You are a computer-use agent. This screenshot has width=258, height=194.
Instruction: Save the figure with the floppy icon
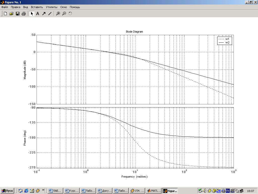[18, 14]
